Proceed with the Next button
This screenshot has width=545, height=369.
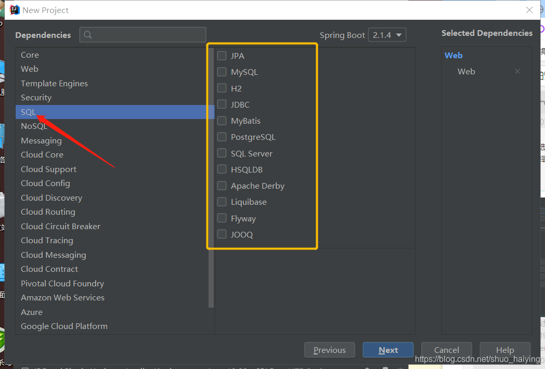pyautogui.click(x=388, y=350)
